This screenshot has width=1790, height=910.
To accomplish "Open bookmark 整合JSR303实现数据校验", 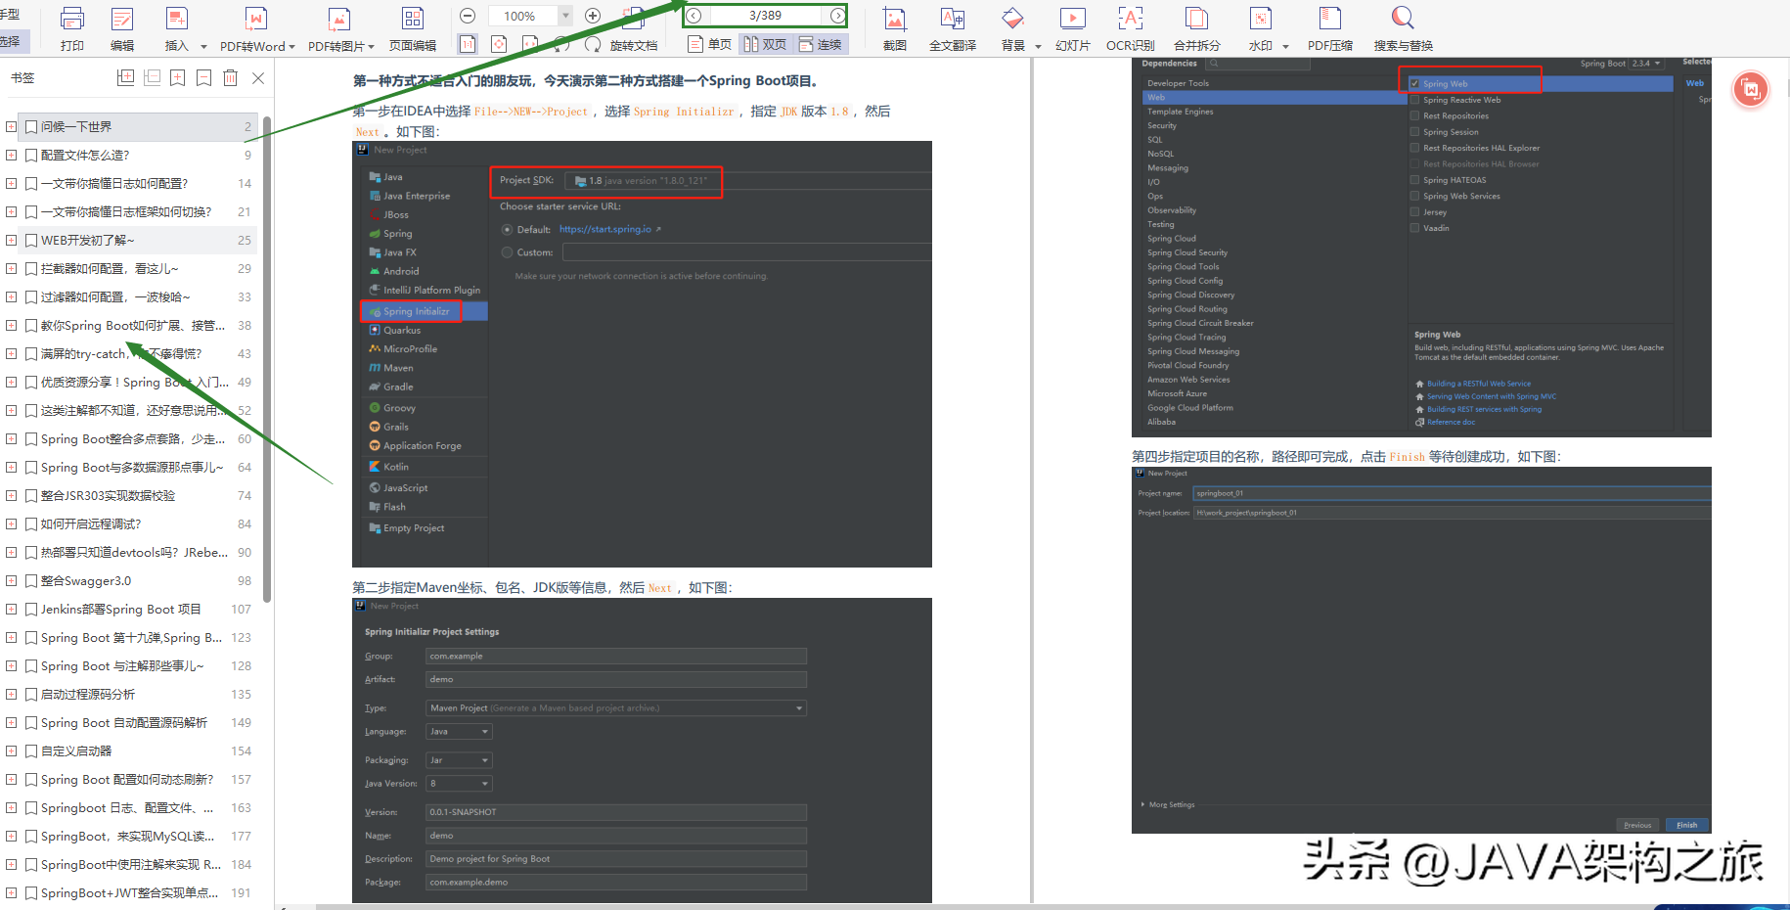I will [108, 495].
